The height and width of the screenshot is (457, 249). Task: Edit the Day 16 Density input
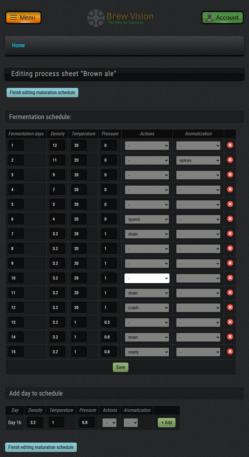(35, 423)
